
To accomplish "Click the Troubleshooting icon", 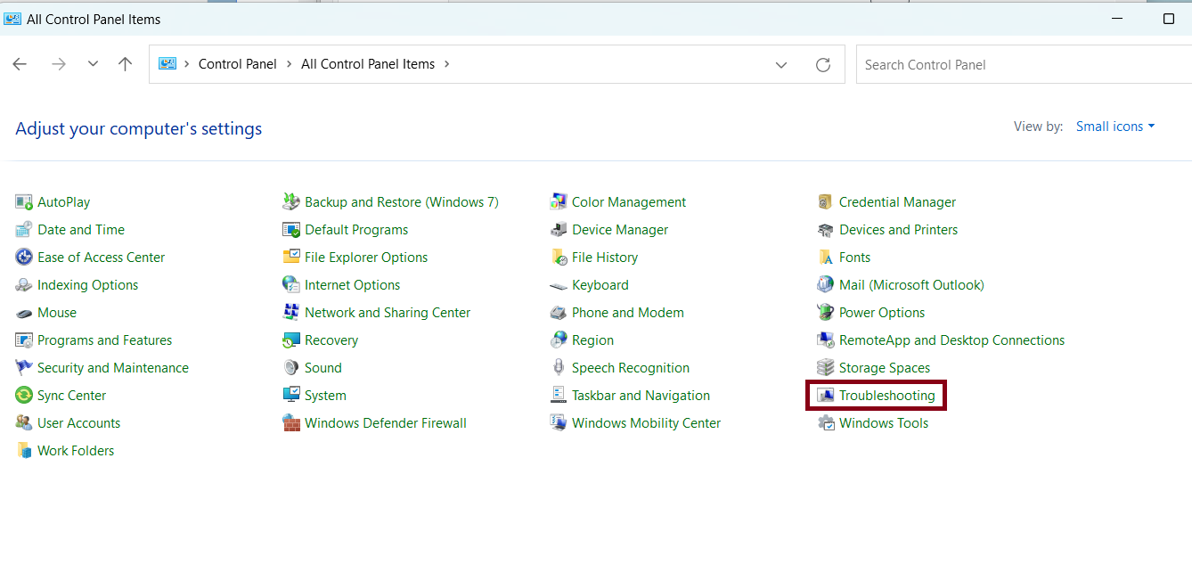I will coord(825,396).
